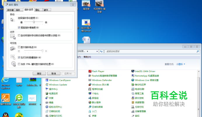Image resolution: width=202 pixels, height=117 pixels.
Task: Open the 帮助(H) menu
Action: (x=87, y=57)
